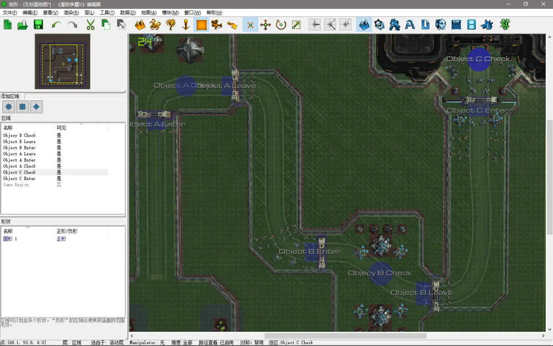This screenshot has height=346, width=553.
Task: Select Object C Enter in region list
Action: pyautogui.click(x=54, y=179)
